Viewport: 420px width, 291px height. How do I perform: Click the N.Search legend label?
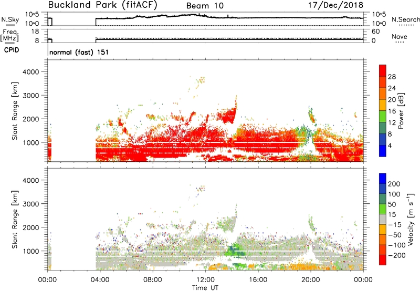[x=405, y=19]
